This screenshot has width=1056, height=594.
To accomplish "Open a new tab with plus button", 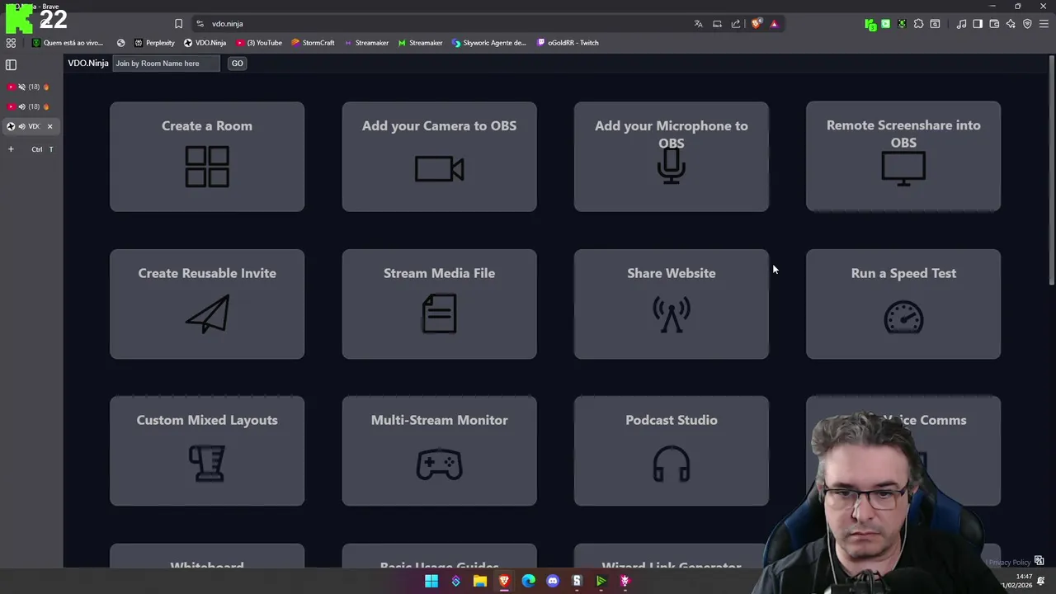I will click(11, 149).
